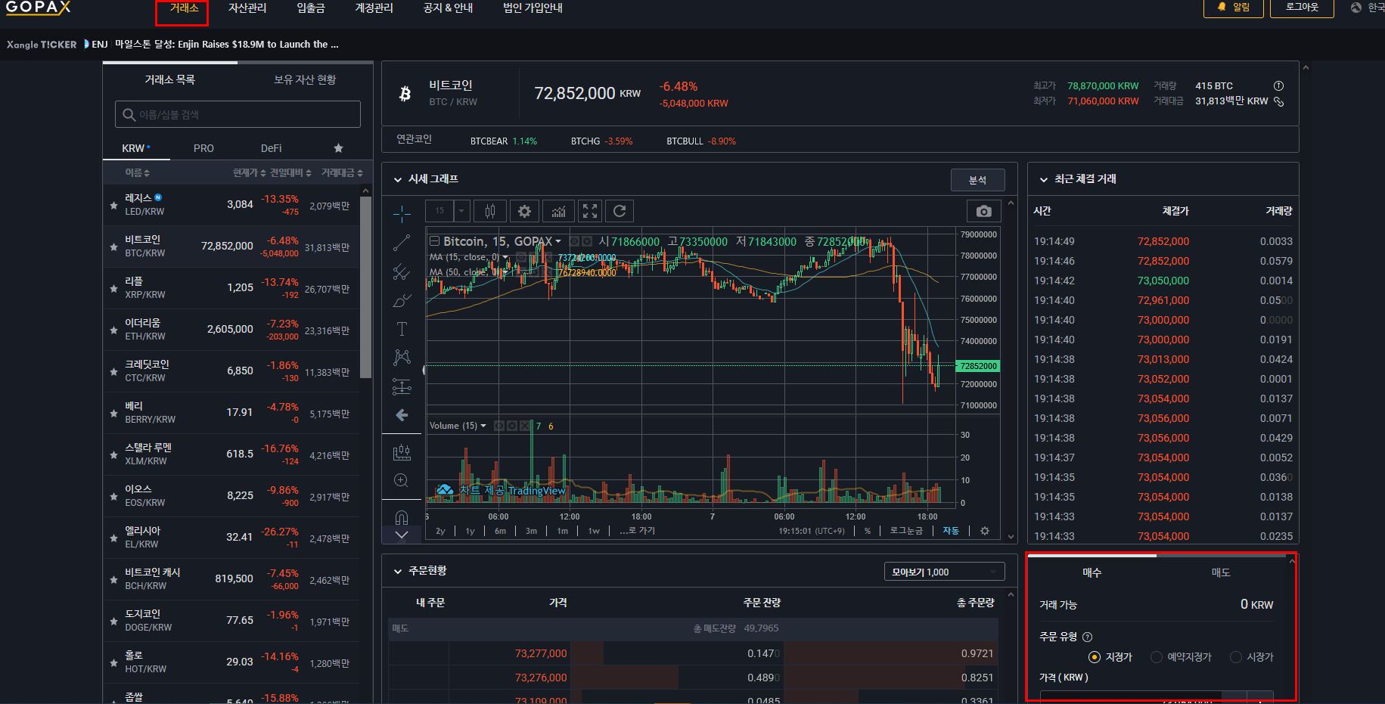Toggle favorite star for 레지스 LED/KRW
This screenshot has width=1385, height=704.
point(113,205)
